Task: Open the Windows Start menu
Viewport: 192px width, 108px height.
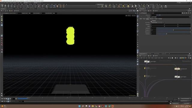Action: pyautogui.click(x=79, y=106)
